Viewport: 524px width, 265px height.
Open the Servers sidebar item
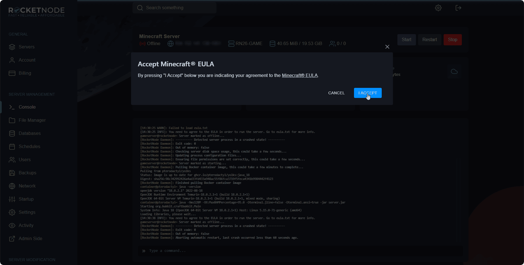click(x=27, y=47)
